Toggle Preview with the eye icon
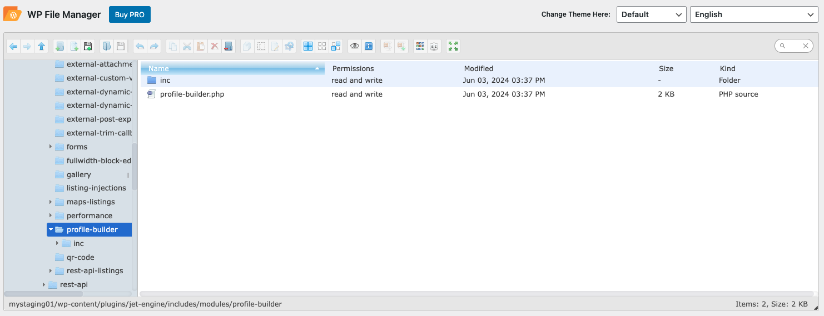The width and height of the screenshot is (824, 316). 355,47
